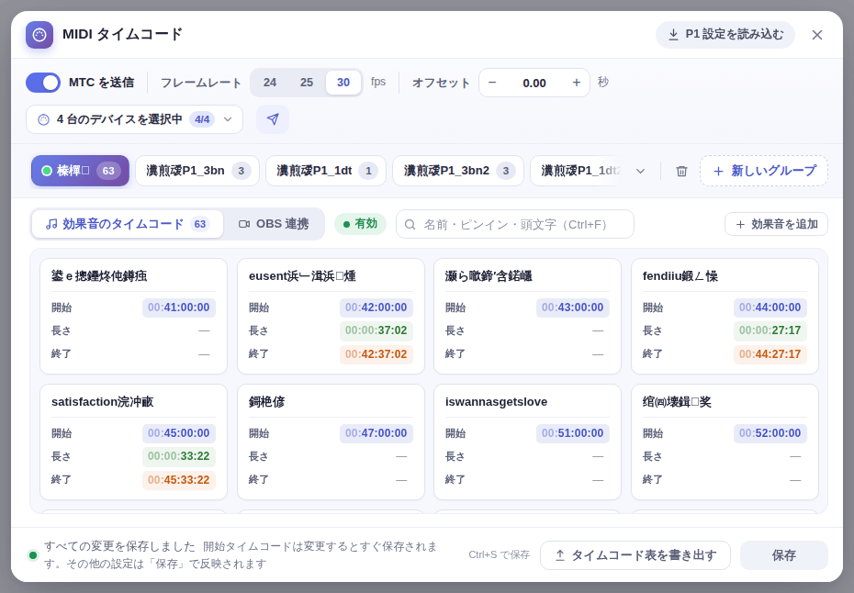Select 30 fps frame rate
Image resolution: width=854 pixels, height=593 pixels.
click(343, 83)
